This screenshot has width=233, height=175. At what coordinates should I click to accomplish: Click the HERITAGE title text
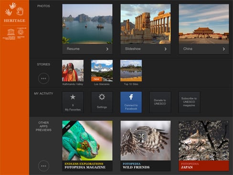coord(14,21)
